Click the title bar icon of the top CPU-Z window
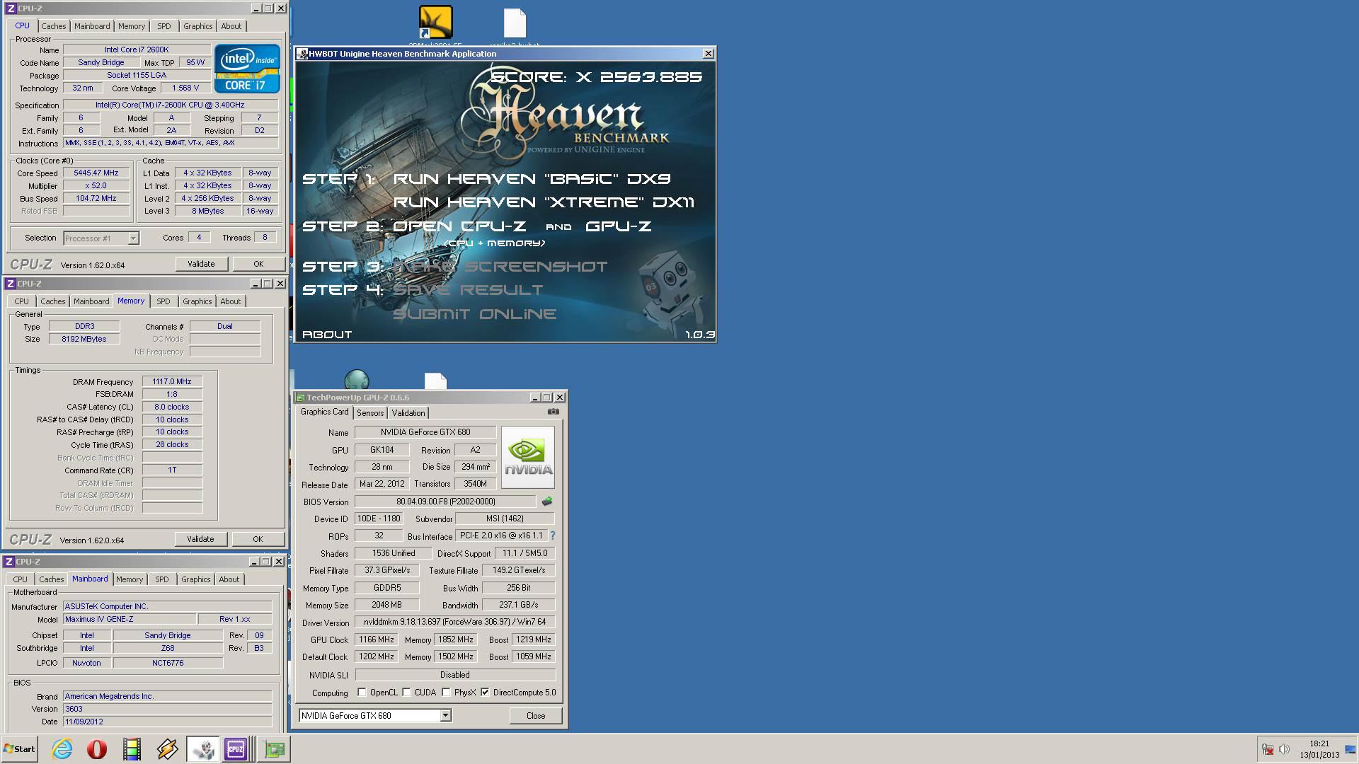 (10, 8)
